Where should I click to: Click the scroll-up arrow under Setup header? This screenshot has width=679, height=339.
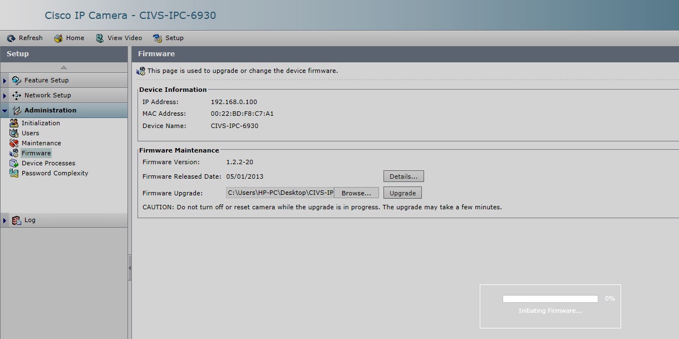[x=63, y=67]
